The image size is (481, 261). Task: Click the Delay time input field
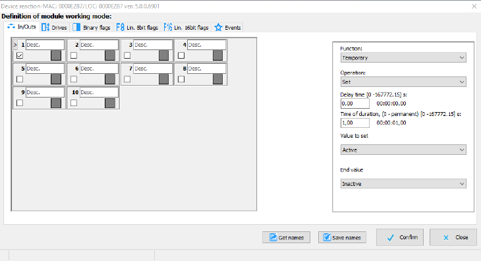point(355,103)
